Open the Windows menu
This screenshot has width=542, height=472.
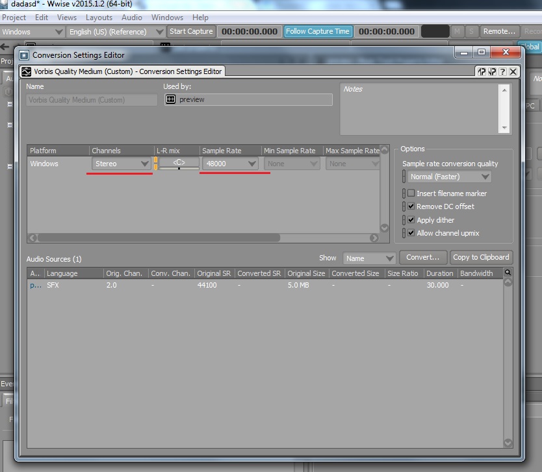click(167, 18)
